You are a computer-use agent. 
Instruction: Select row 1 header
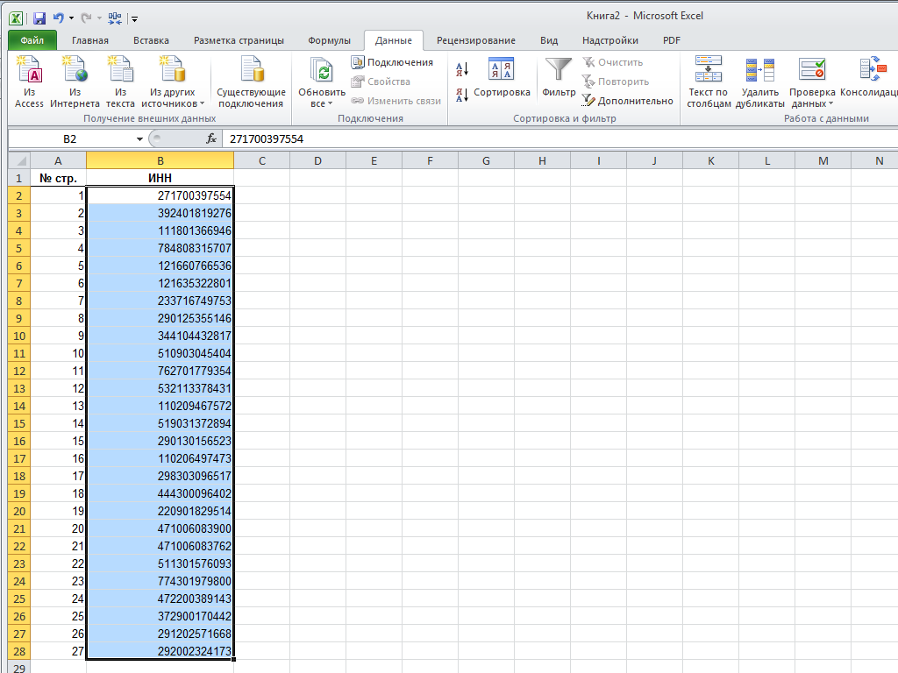(x=19, y=178)
